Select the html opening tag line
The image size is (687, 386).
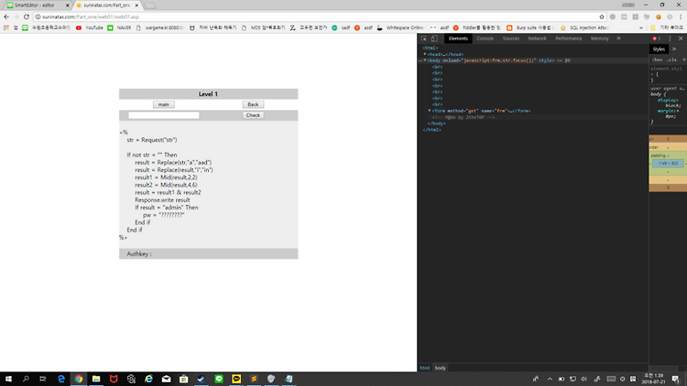431,48
